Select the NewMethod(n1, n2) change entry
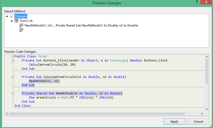The image size is (213, 128). click(x=81, y=25)
